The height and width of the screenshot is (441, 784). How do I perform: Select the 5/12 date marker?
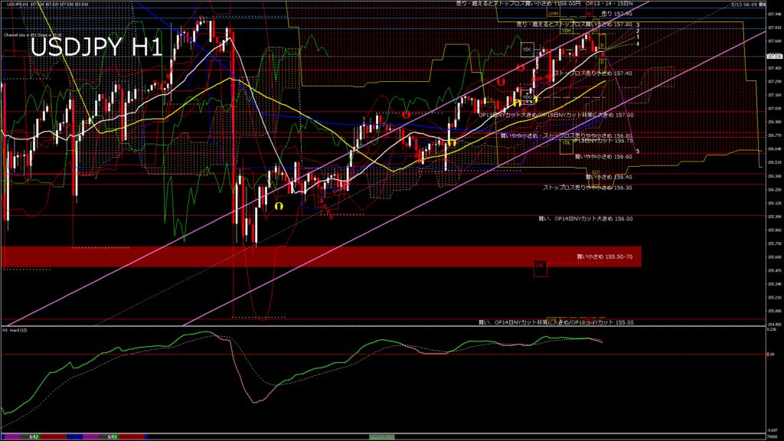[x=34, y=437]
